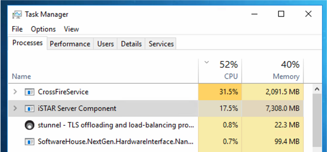
Task: Click the CrossFireService process icon
Action: 29,92
